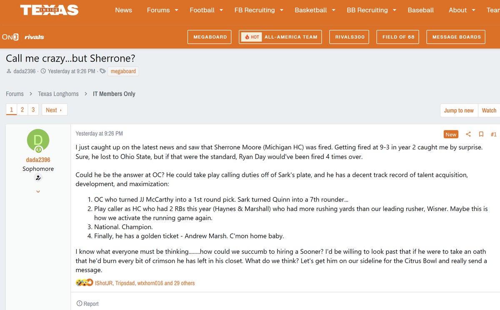500x310 pixels.
Task: Click the Rivals logo
Action: pyautogui.click(x=34, y=37)
